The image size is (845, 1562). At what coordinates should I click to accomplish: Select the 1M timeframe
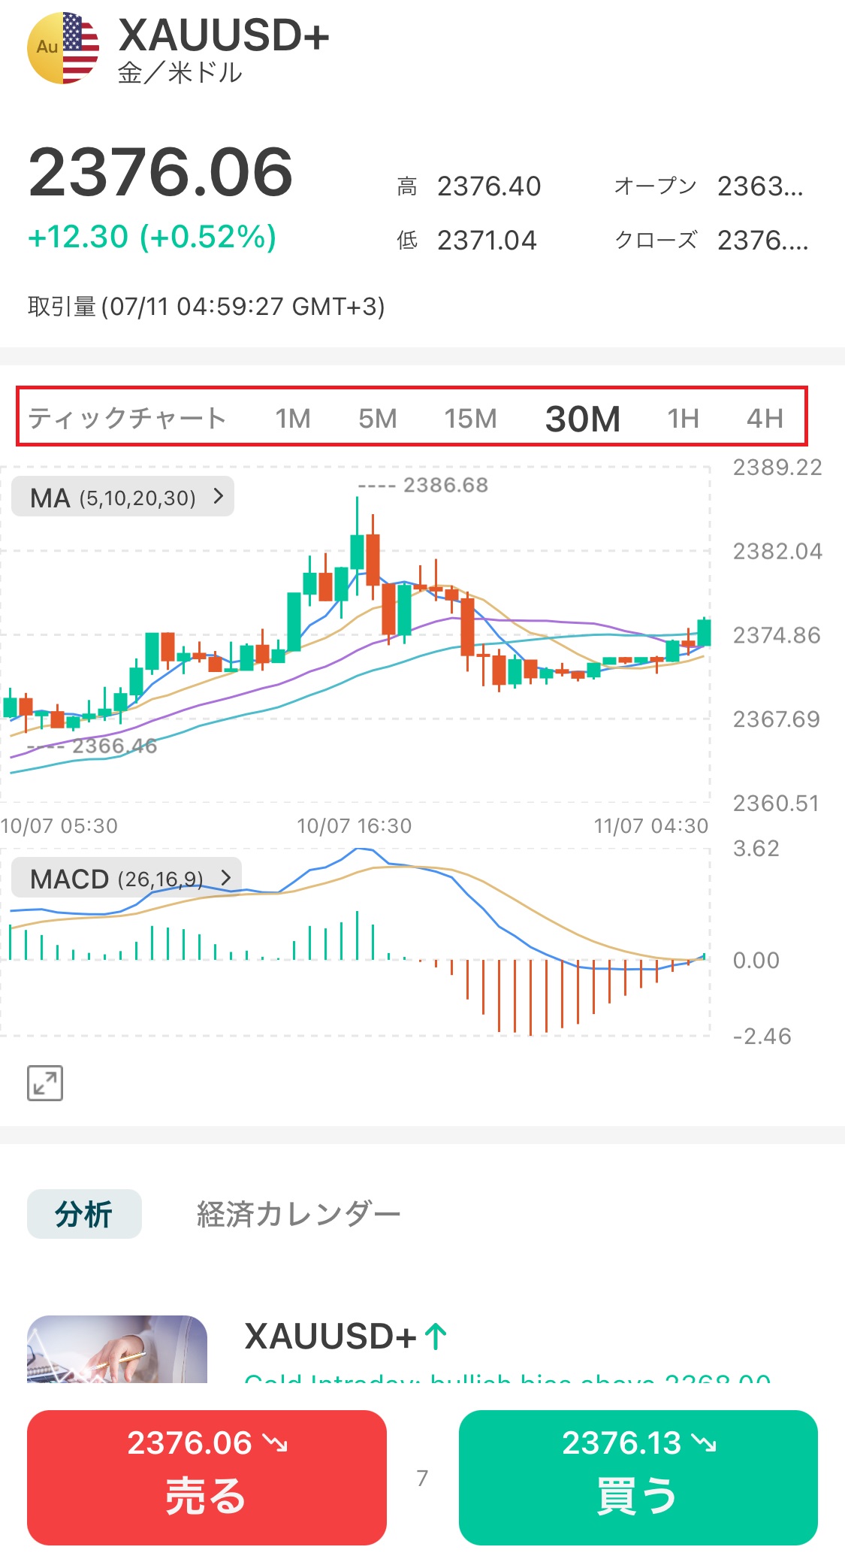point(292,418)
